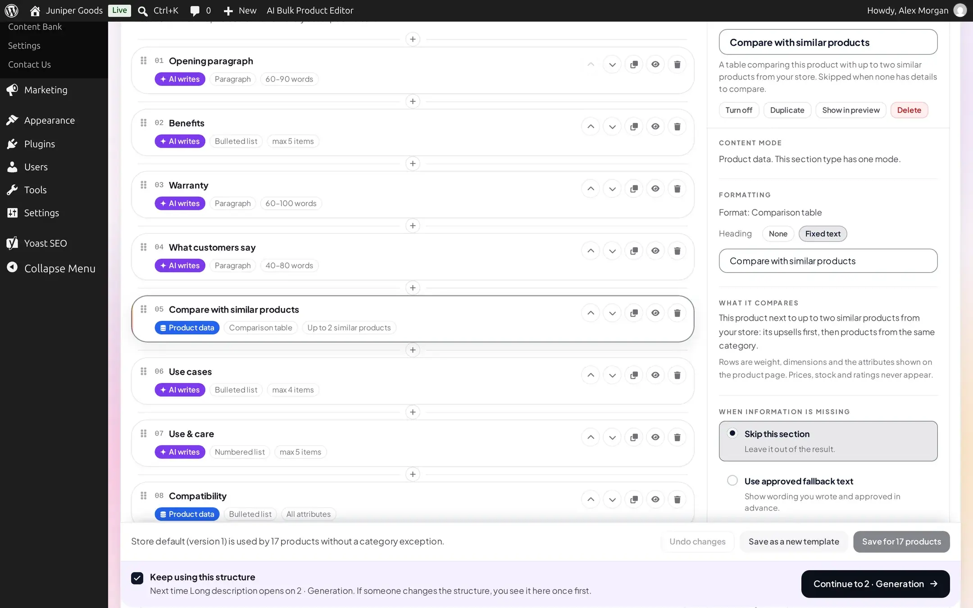The image size is (973, 608).
Task: Duplicate the What customers say section
Action: pos(634,251)
